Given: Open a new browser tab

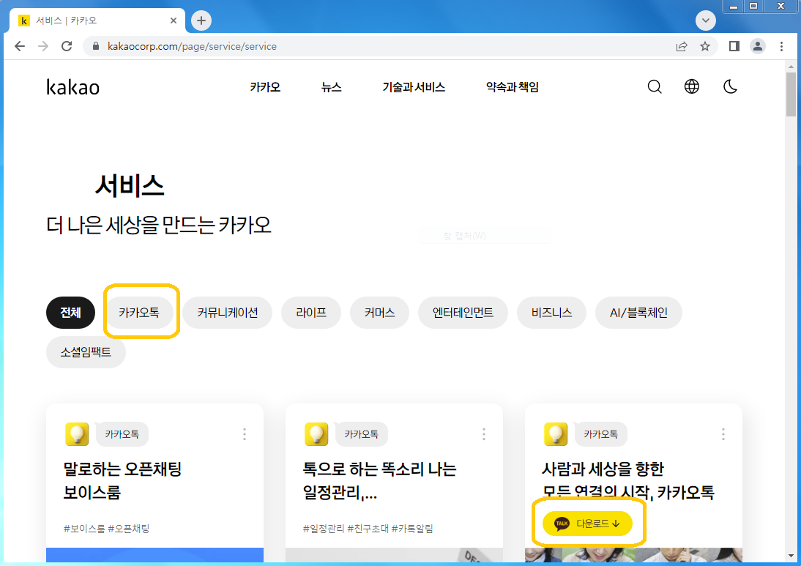Looking at the screenshot, I should point(201,21).
